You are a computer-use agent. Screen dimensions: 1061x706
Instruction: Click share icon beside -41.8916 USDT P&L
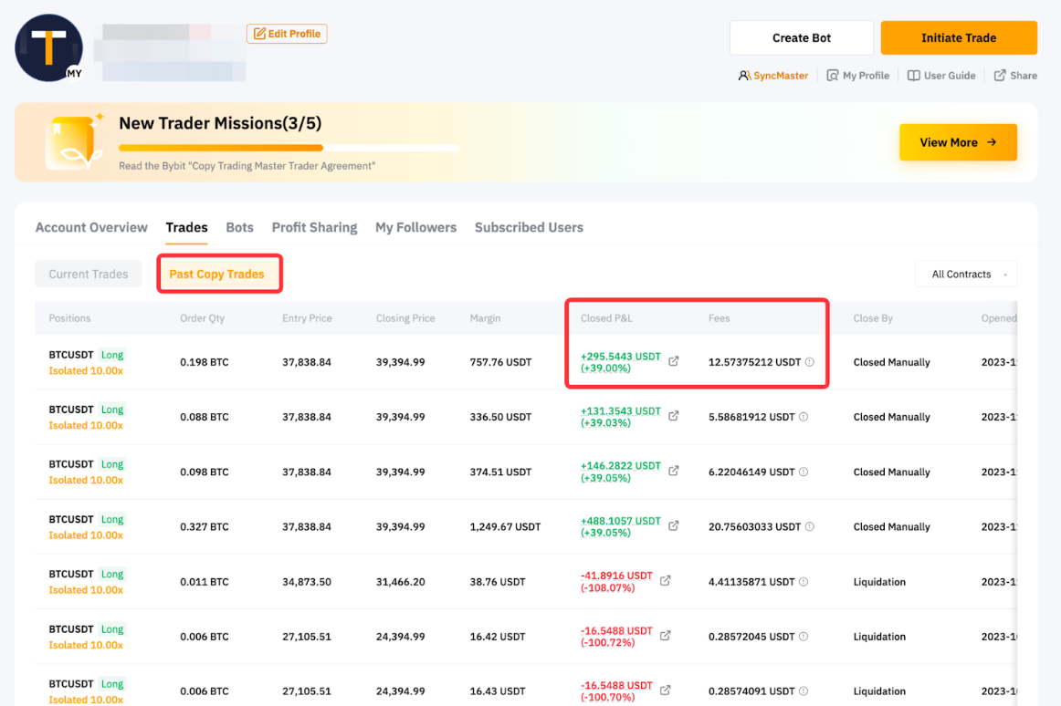pos(666,581)
